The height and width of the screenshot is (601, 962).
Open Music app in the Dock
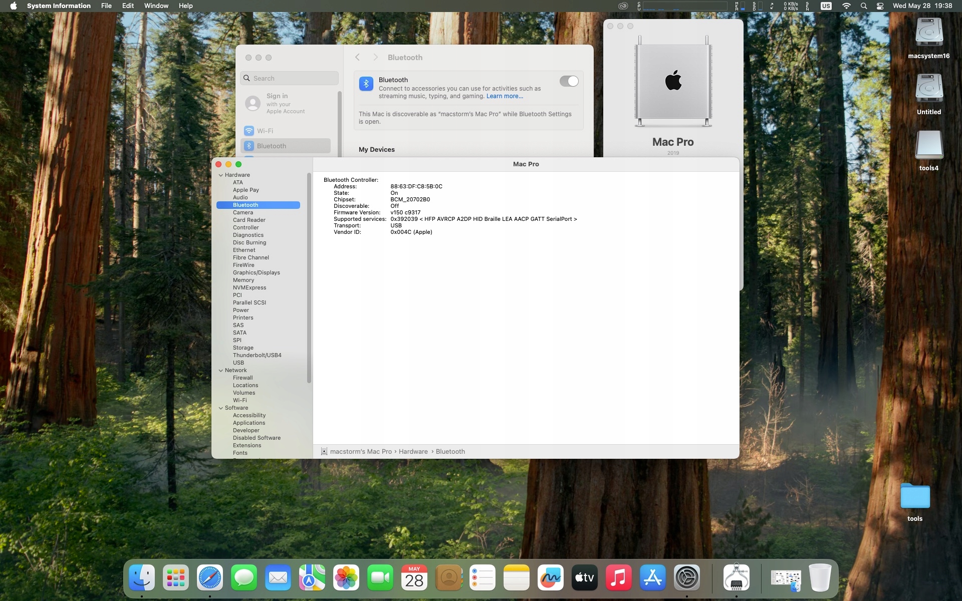(x=619, y=577)
